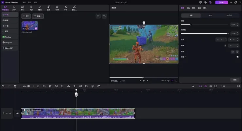242x131 pixels.
Task: Toggle the background switch in properties
Action: [x=238, y=57]
